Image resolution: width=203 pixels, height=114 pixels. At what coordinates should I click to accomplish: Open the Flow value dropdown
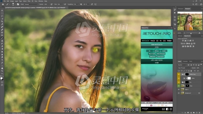click(x=62, y=4)
